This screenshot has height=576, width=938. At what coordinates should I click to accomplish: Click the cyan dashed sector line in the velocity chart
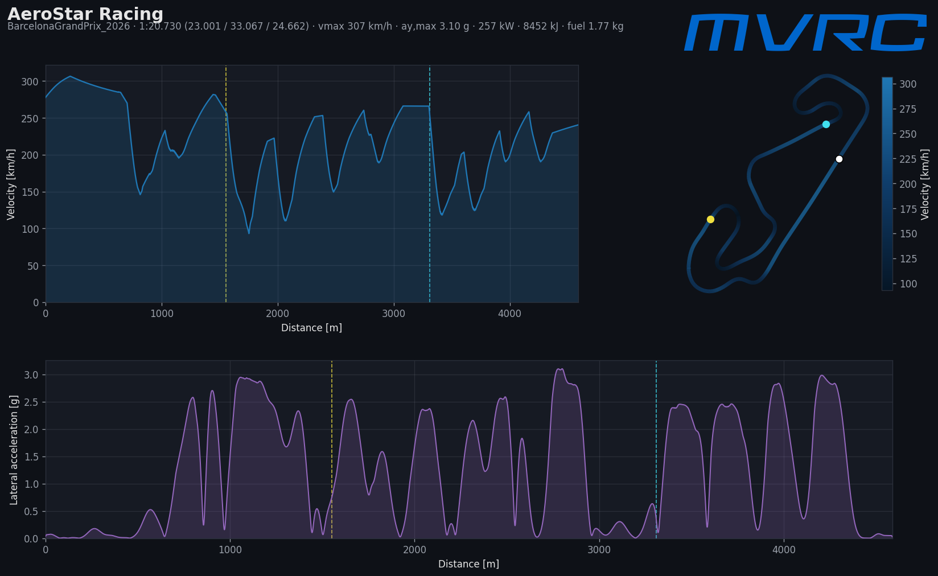point(430,184)
